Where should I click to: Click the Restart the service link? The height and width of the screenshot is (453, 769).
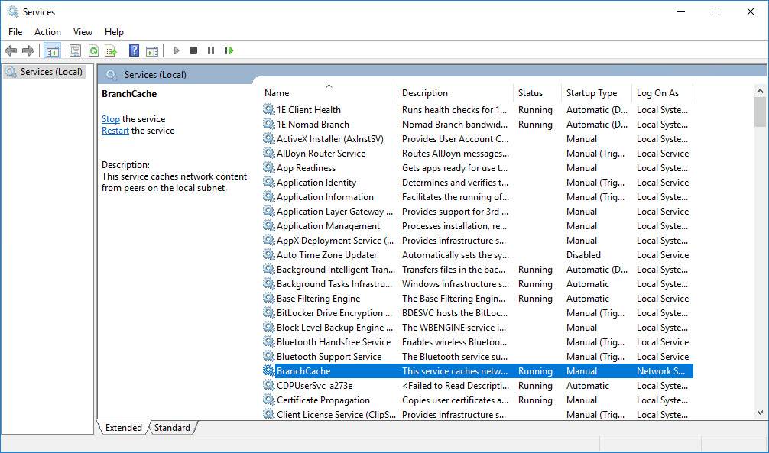pos(115,131)
